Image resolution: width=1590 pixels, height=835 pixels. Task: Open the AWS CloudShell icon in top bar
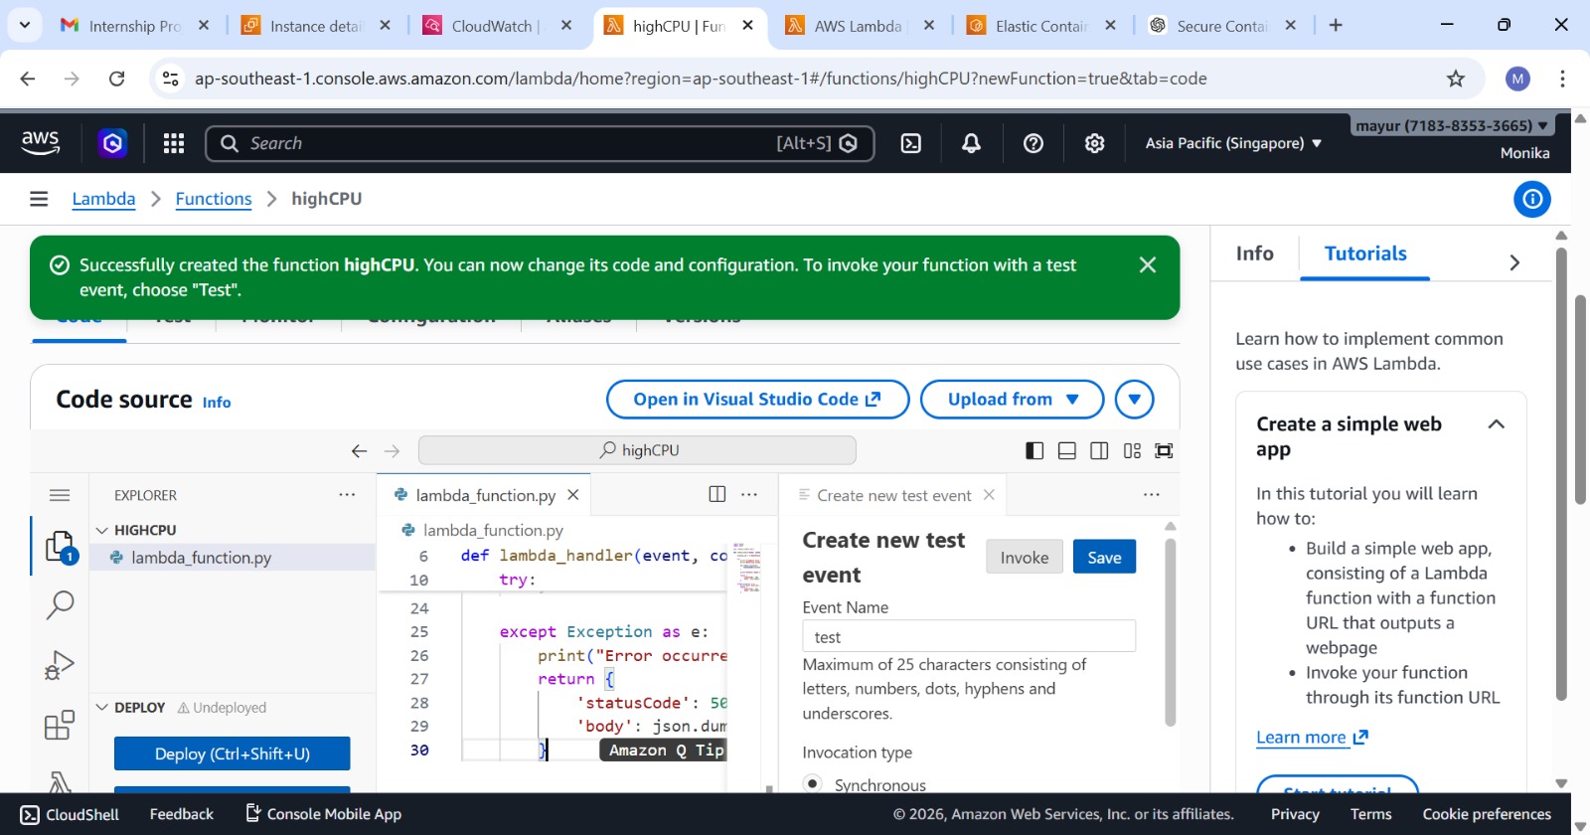[x=910, y=143]
